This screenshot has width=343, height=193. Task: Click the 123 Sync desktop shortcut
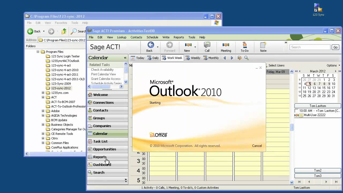point(318,10)
